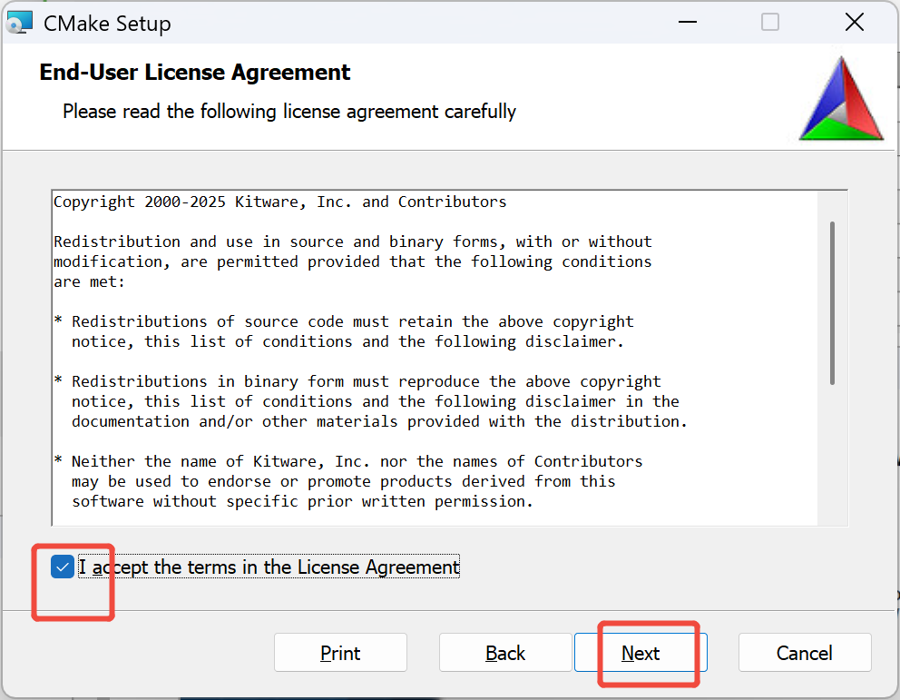Click the CMake triangle logo
900x700 pixels.
coord(841,98)
